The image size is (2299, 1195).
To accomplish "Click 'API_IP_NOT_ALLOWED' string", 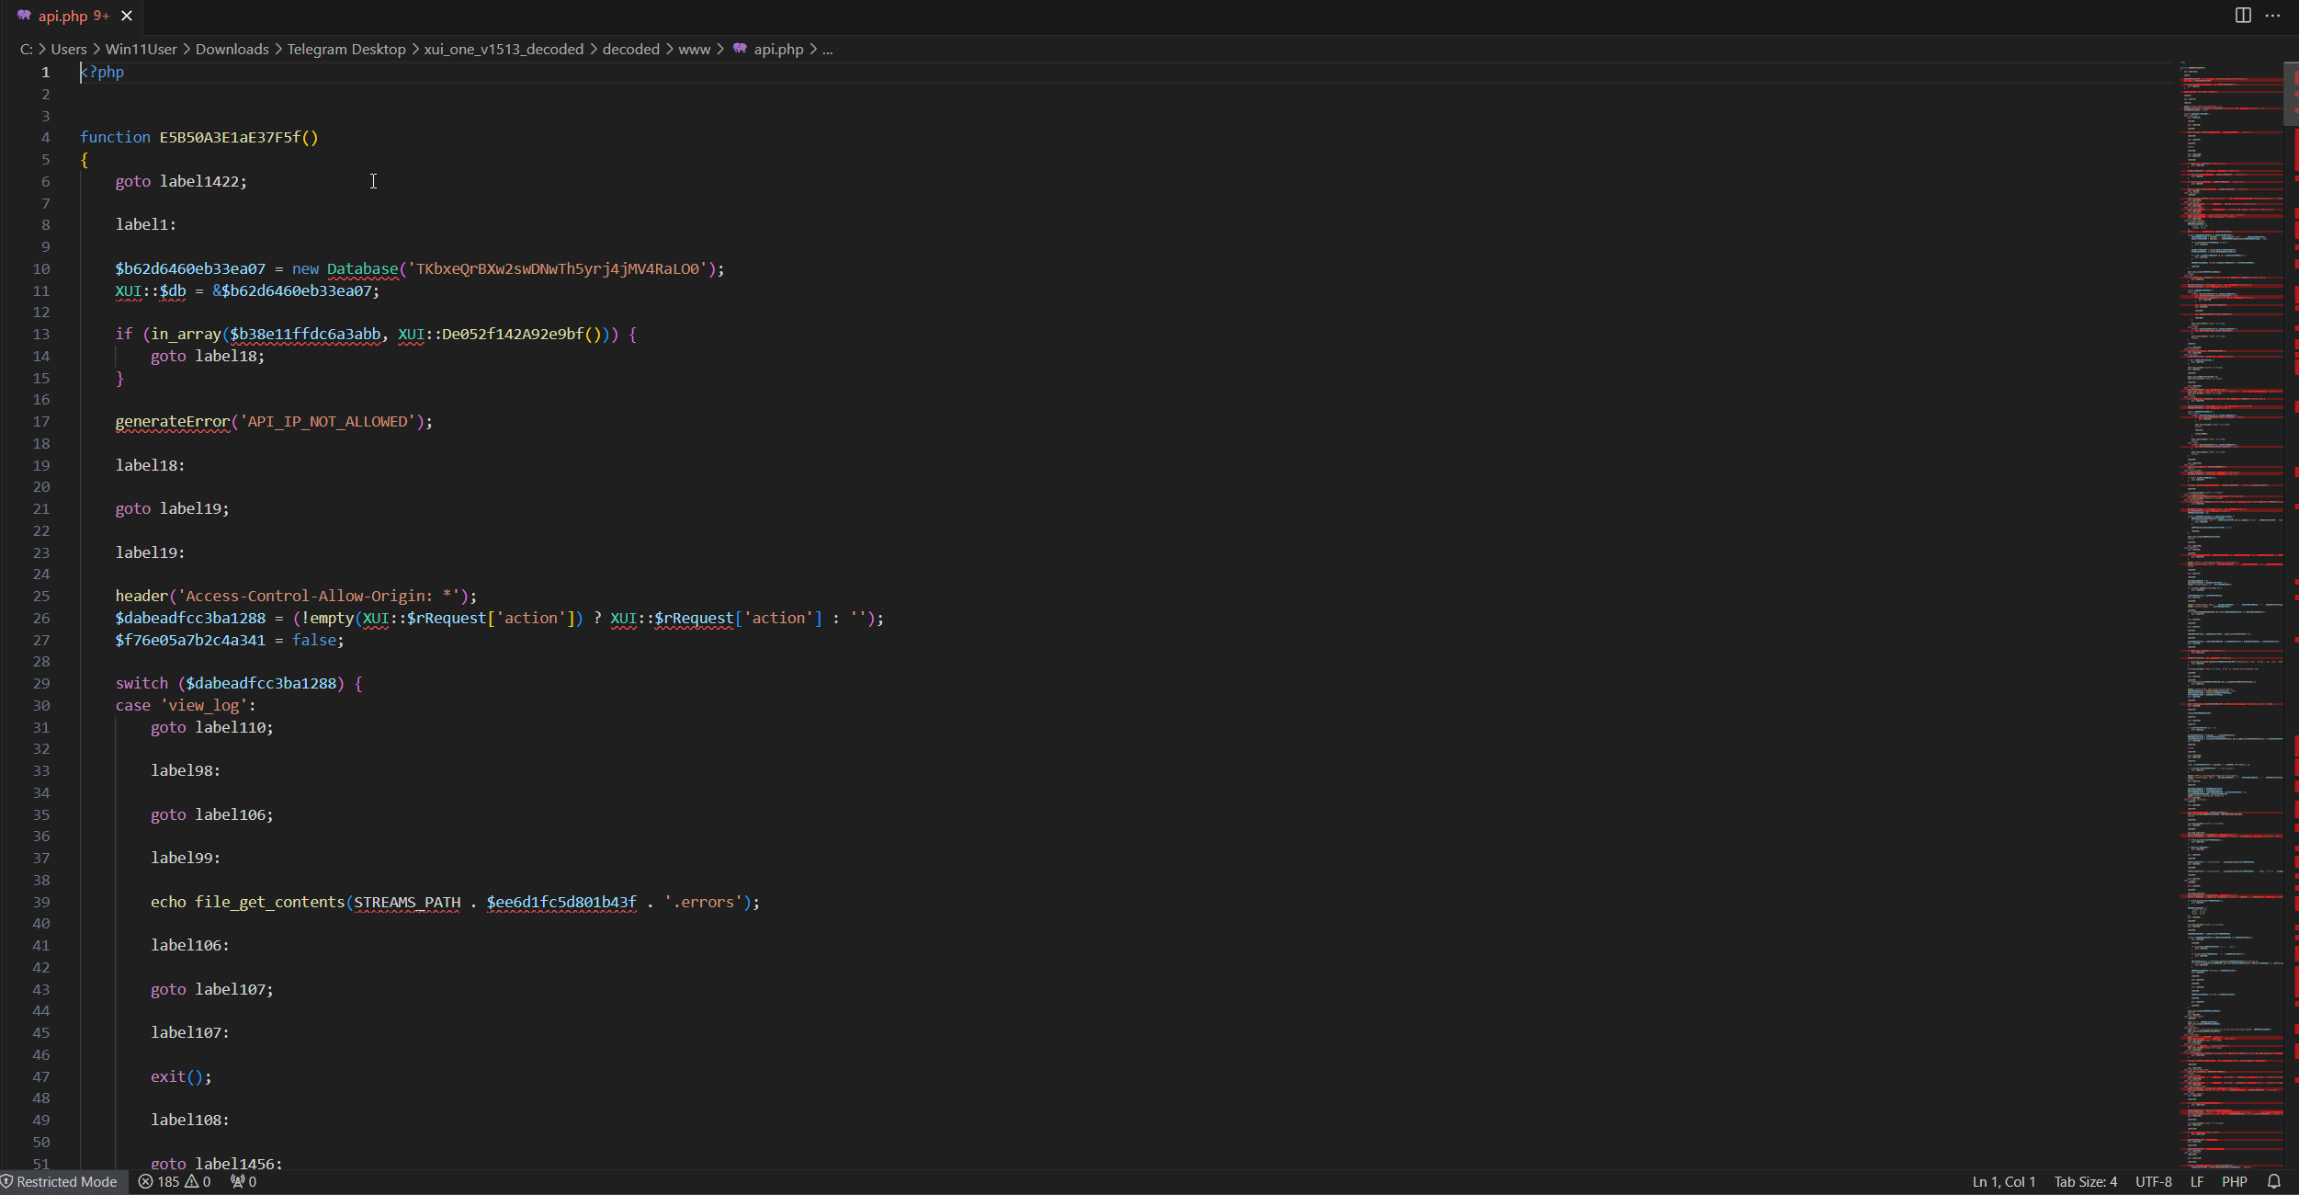I will click(x=327, y=421).
